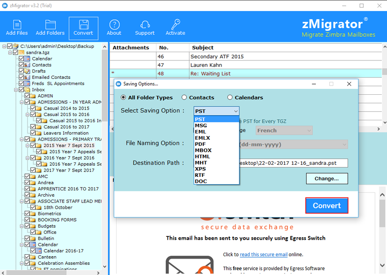The image size is (387, 275).
Task: Collapse the Budgets tree node
Action: (x=22, y=226)
